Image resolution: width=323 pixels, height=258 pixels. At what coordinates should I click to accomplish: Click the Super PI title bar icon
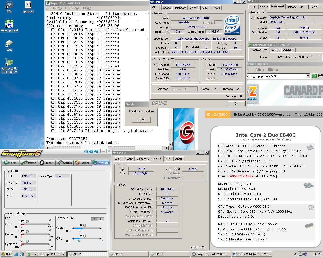(x=48, y=3)
